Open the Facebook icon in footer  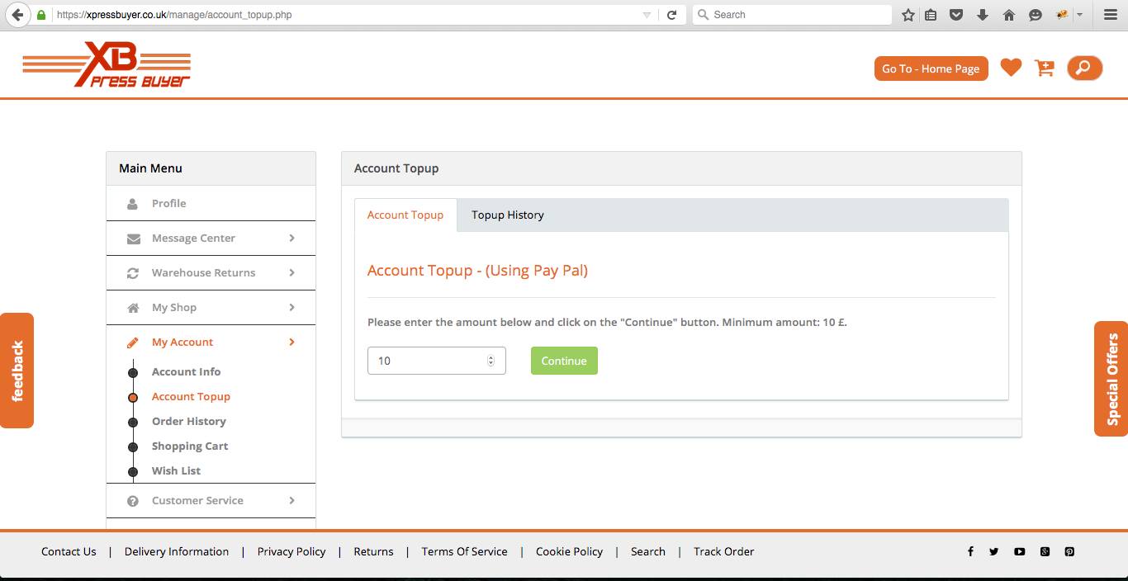[x=970, y=552]
